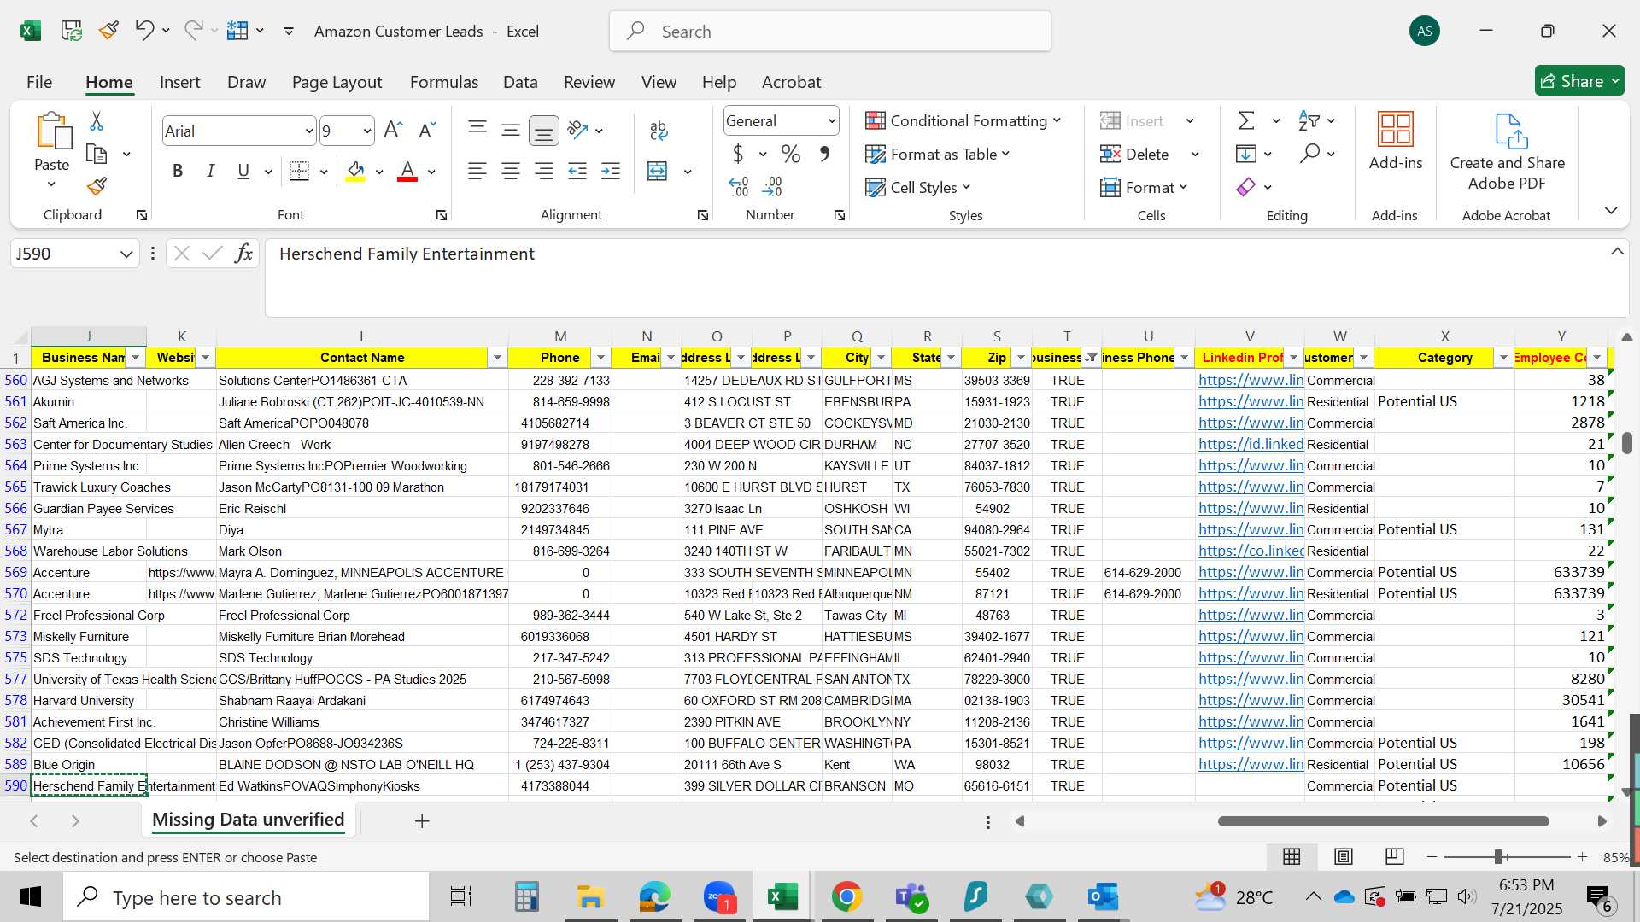The height and width of the screenshot is (922, 1640).
Task: Click in the Excel Search box
Action: pos(829,32)
